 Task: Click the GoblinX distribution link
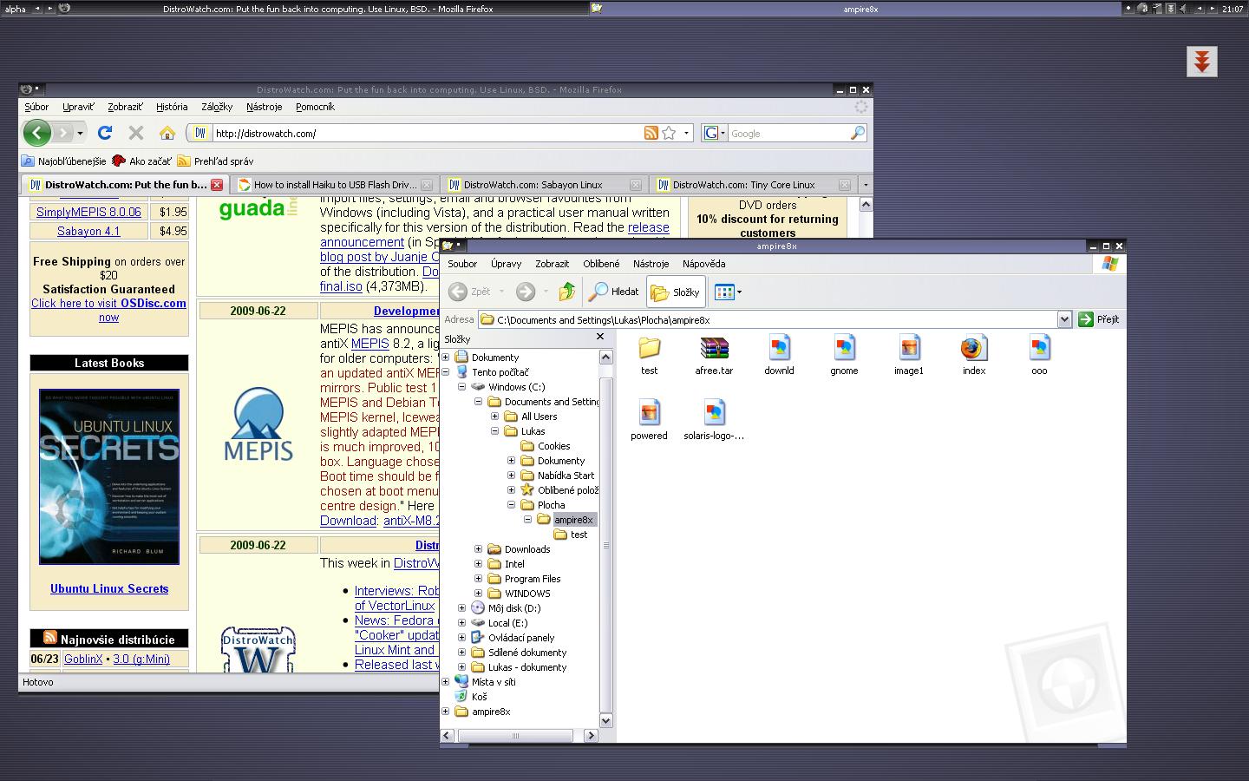pos(83,659)
